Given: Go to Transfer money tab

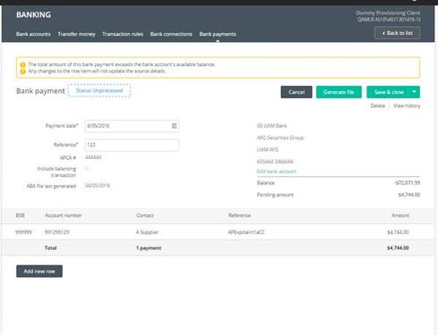Looking at the screenshot, I should click(x=77, y=34).
